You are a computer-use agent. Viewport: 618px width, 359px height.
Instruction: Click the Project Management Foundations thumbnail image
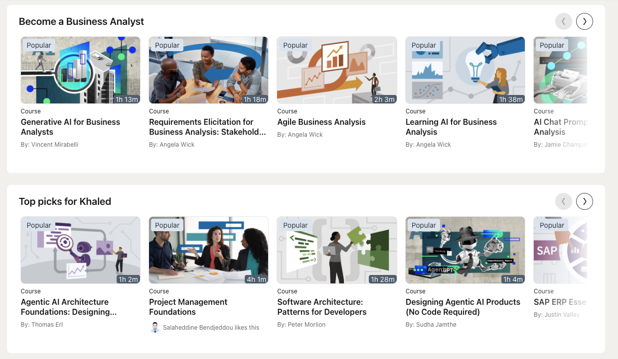click(208, 250)
